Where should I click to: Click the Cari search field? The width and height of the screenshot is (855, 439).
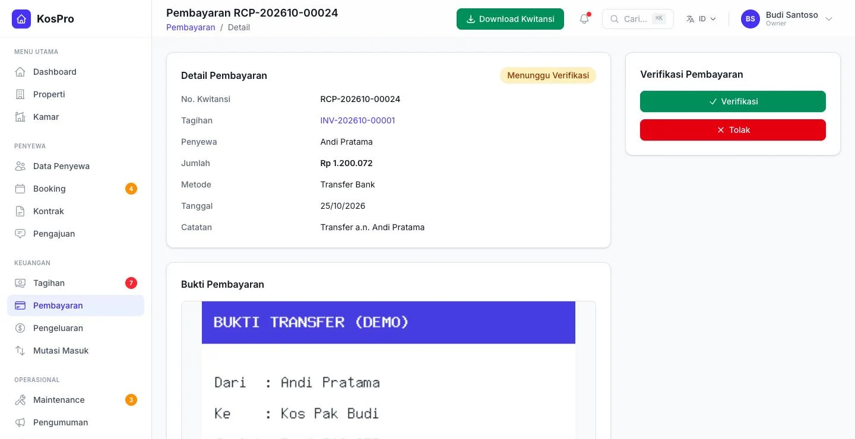638,19
